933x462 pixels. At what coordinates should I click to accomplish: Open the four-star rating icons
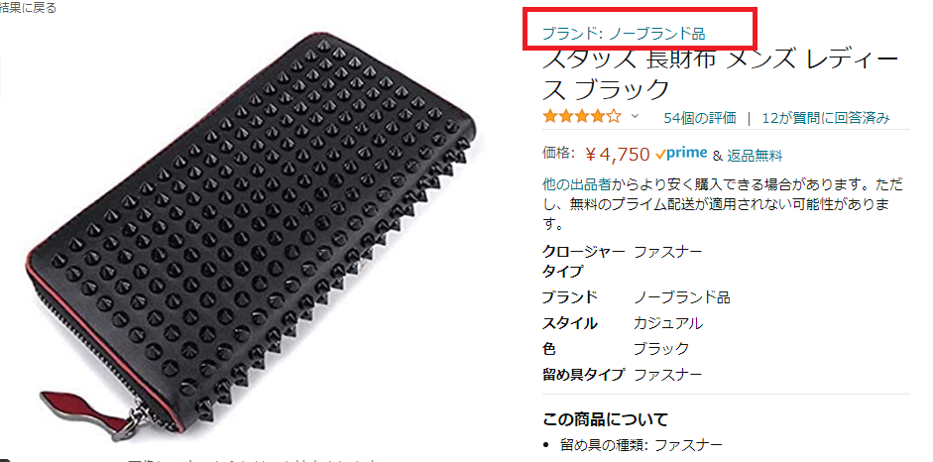pyautogui.click(x=581, y=117)
